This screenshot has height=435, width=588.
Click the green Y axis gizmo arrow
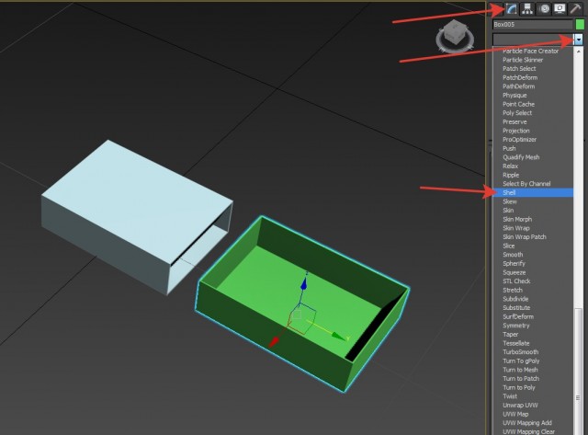click(x=339, y=337)
